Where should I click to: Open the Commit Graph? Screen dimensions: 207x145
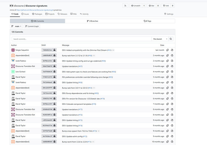[x=32, y=26]
